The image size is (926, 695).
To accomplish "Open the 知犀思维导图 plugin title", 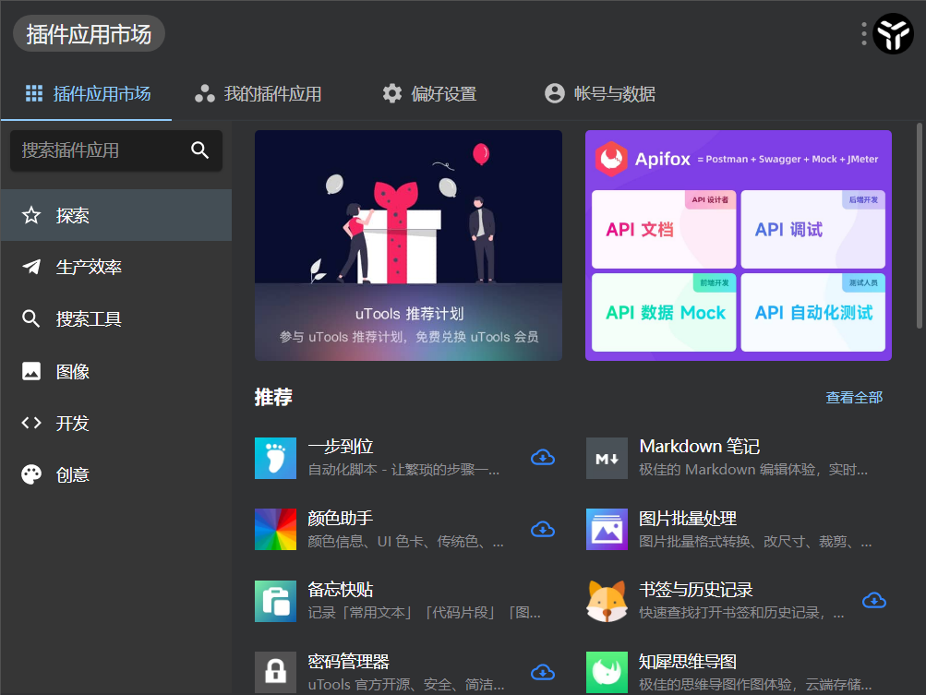I will [688, 662].
